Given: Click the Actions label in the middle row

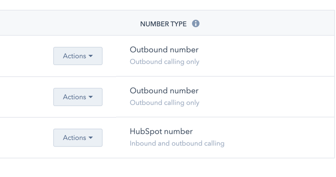Looking at the screenshot, I should pos(74,97).
